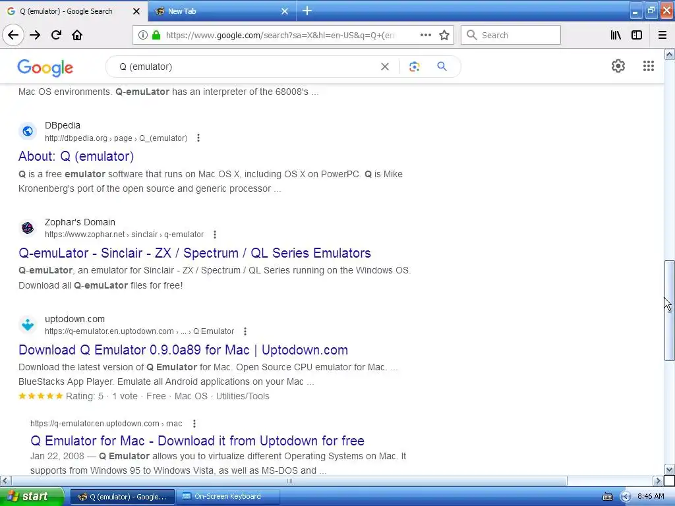Open the Firefox hamburger menu
The image size is (675, 506).
662,35
